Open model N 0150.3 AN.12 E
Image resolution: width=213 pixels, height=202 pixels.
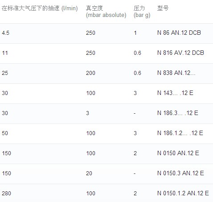pos(180,173)
